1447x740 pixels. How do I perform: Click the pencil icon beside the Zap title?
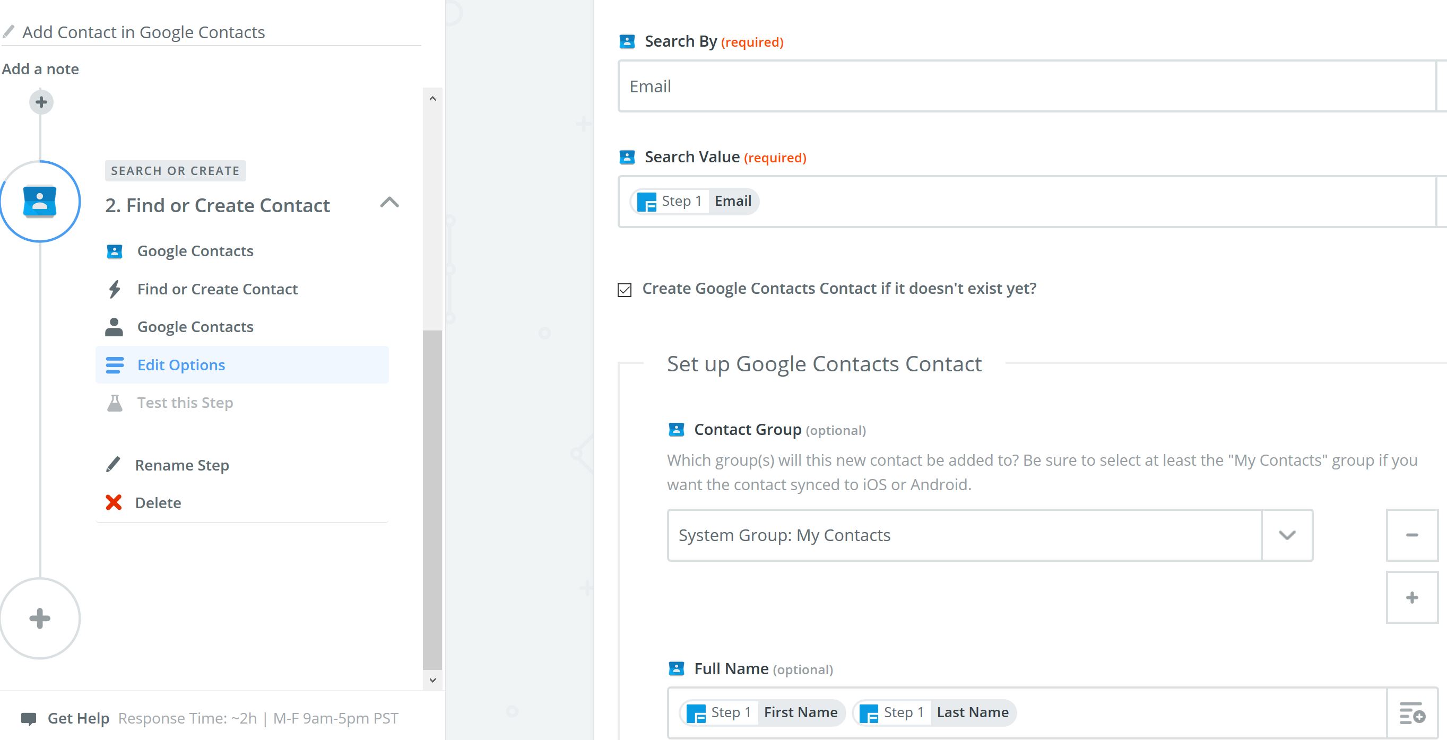point(8,31)
